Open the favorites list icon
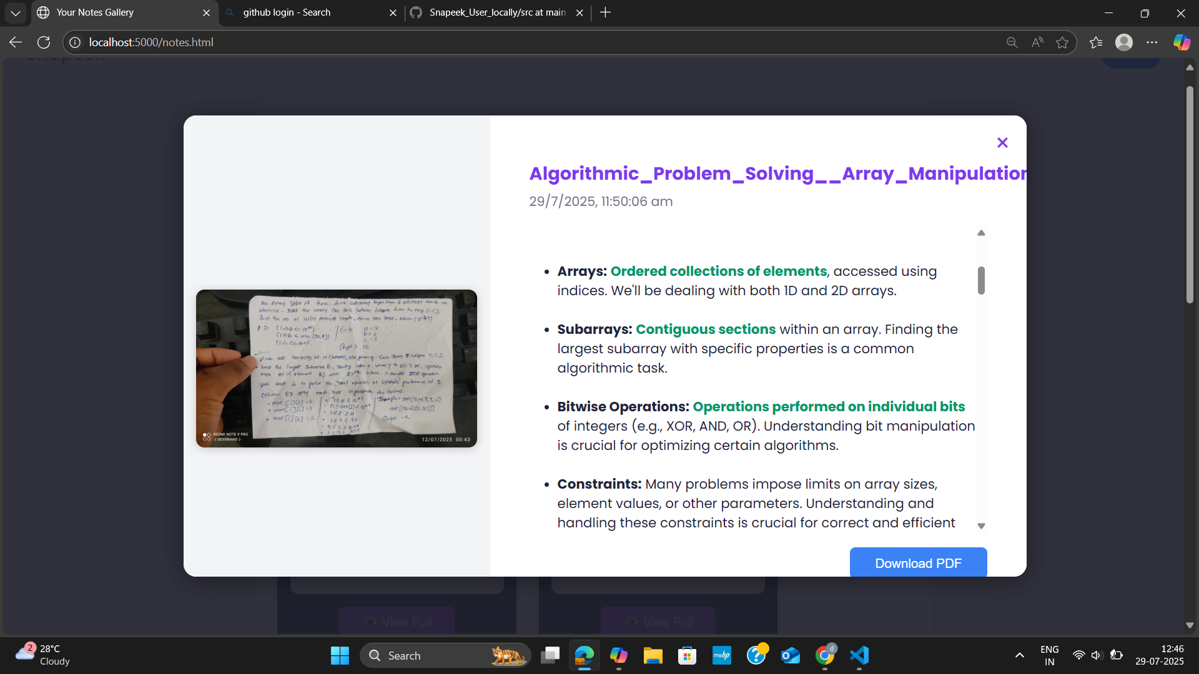Screen dimensions: 1199x674 tap(1096, 42)
